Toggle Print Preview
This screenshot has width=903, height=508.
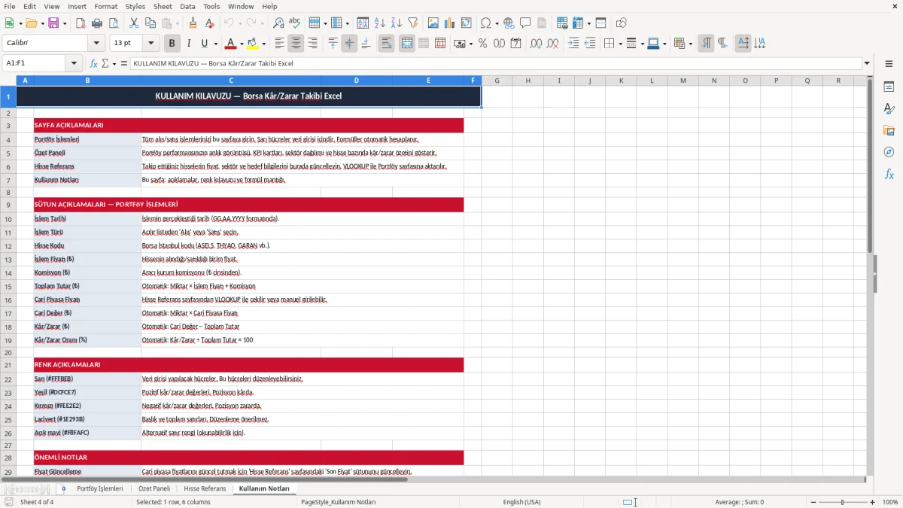pyautogui.click(x=114, y=23)
